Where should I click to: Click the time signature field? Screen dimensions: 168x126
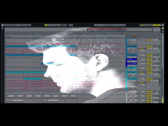(x=18, y=25)
